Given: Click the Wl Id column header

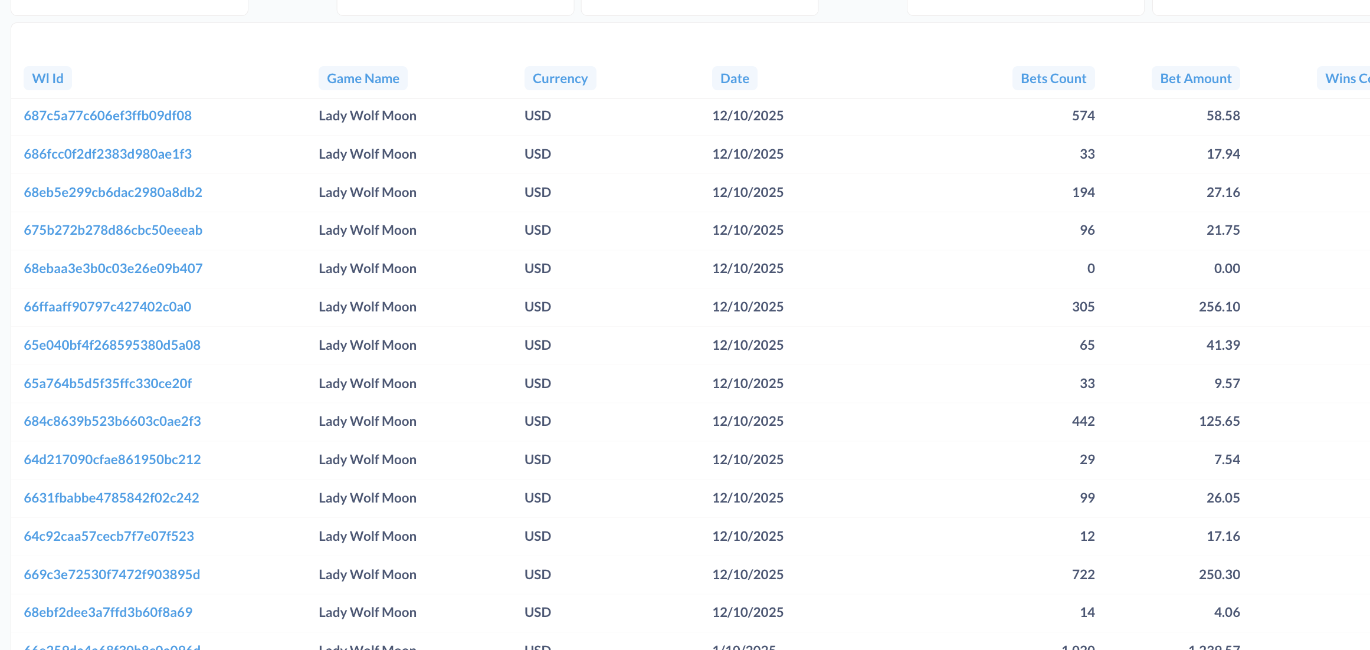Looking at the screenshot, I should coord(47,78).
